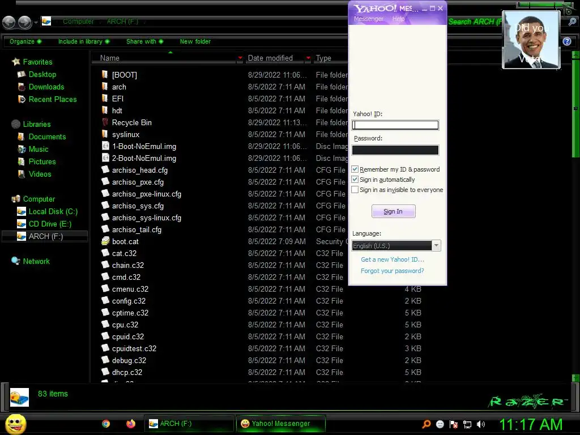Screen dimensions: 580x435
Task: Select the archiso_head.cfg file
Action: 140,170
